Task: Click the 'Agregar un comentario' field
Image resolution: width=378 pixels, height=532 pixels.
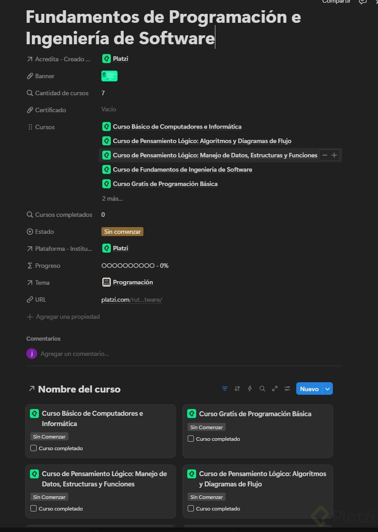Action: coord(75,354)
